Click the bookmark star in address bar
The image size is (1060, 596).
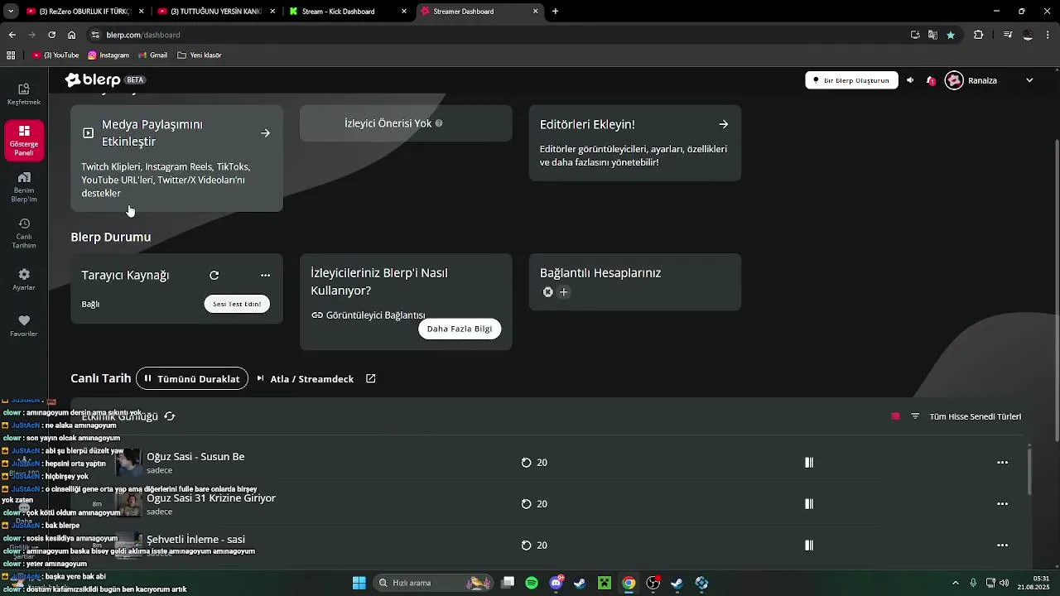coord(951,35)
